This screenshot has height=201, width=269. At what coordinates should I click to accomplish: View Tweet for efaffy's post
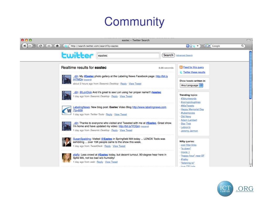coord(111,162)
